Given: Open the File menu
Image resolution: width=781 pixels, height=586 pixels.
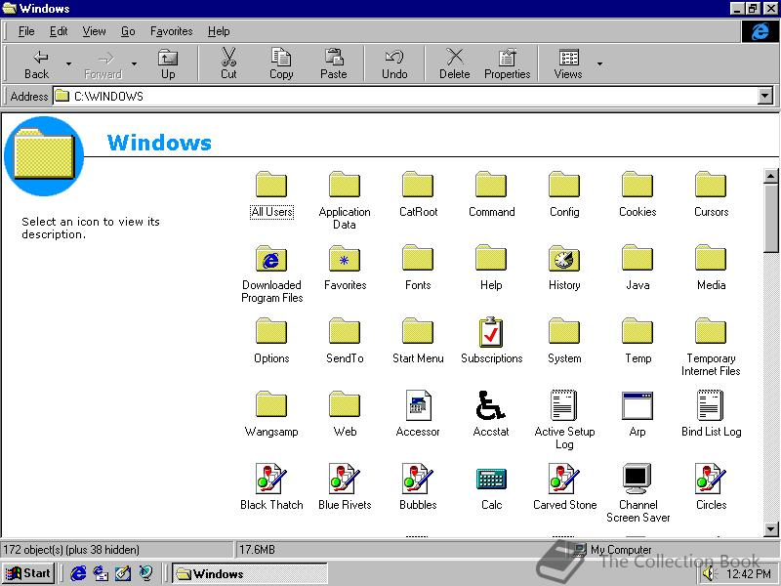Looking at the screenshot, I should point(26,31).
